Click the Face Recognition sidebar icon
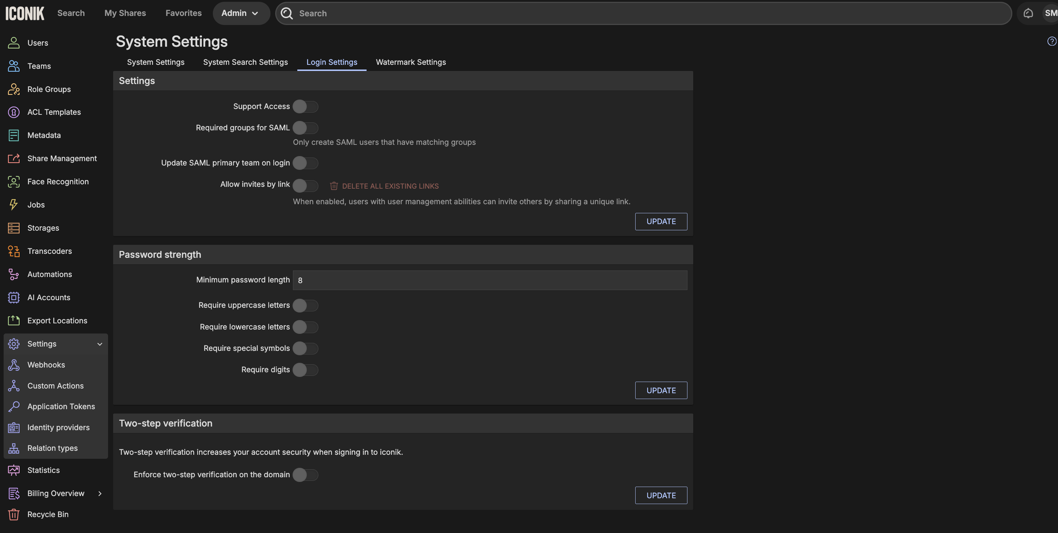 pyautogui.click(x=13, y=182)
